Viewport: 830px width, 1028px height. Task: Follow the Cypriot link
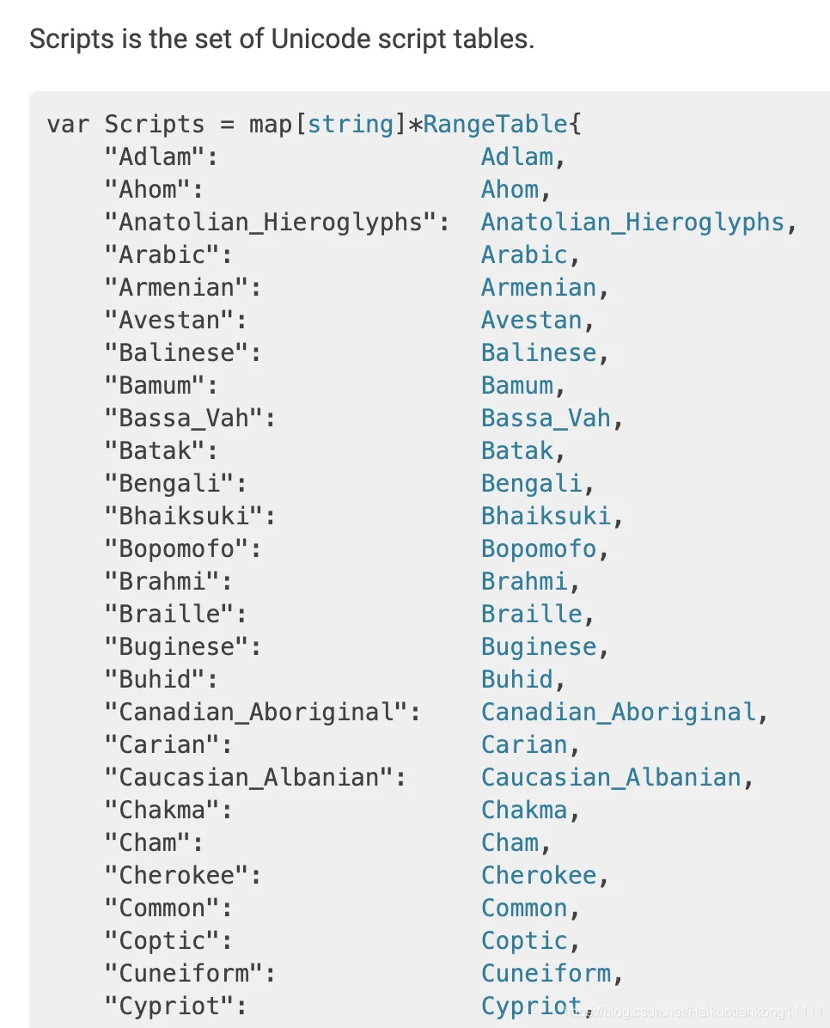[x=532, y=1007]
